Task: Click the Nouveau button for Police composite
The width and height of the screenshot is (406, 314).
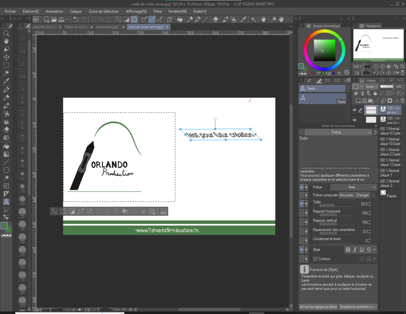Action: 346,195
